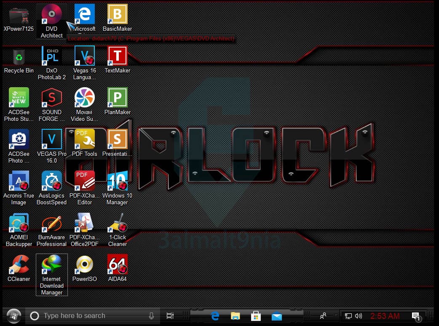
Task: Open the AOMEI Backupper icon
Action: [x=19, y=230]
